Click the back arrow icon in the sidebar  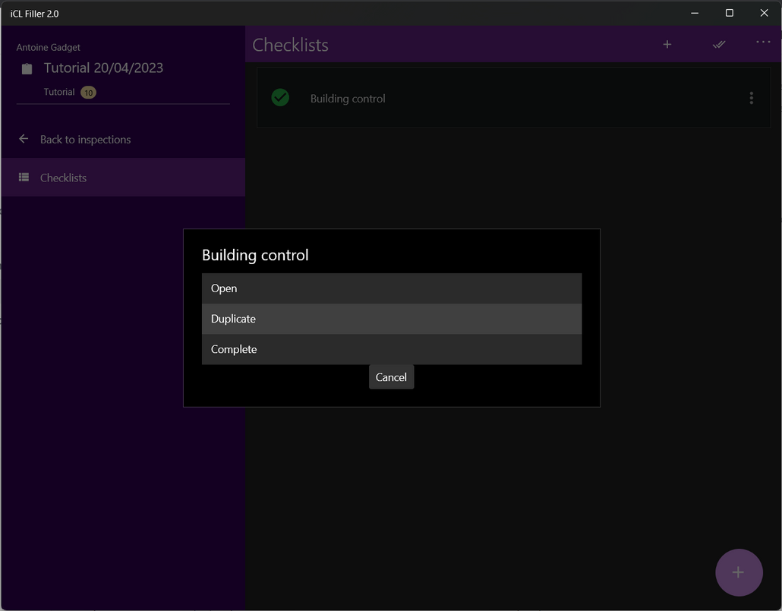point(24,139)
